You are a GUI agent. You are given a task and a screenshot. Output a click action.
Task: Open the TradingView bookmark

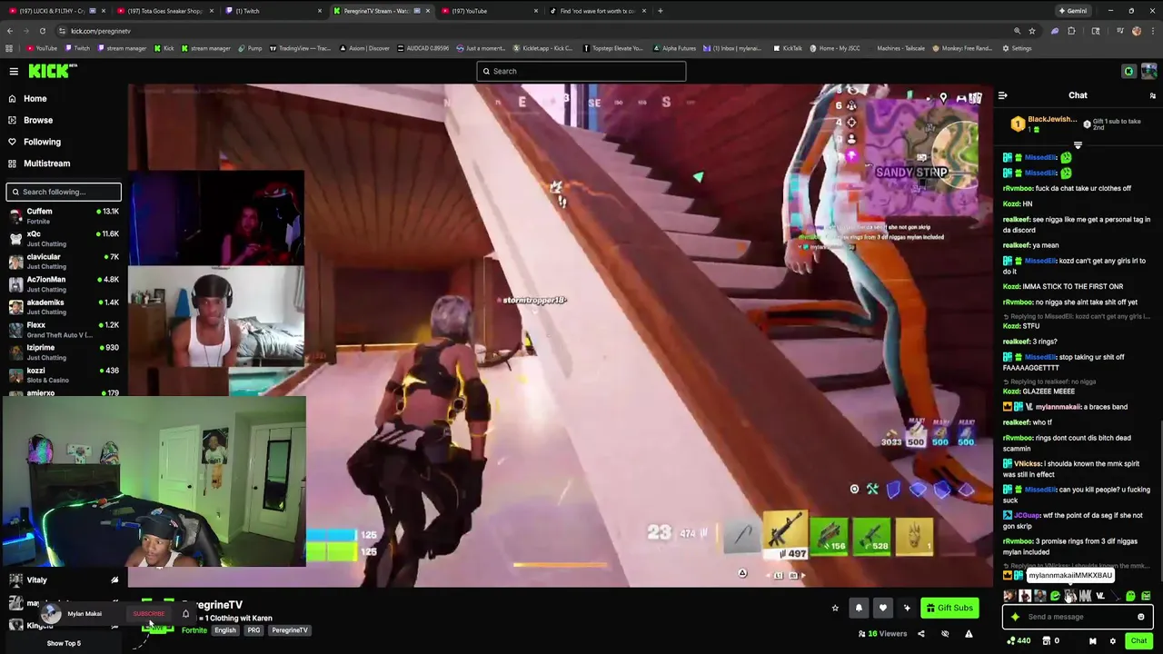[301, 48]
